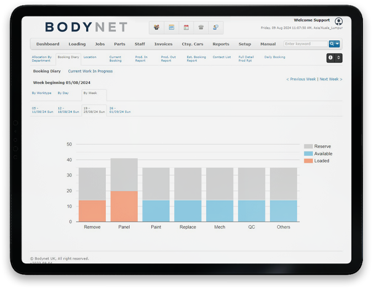Click the Panel axis label
373x288 pixels.
click(124, 227)
